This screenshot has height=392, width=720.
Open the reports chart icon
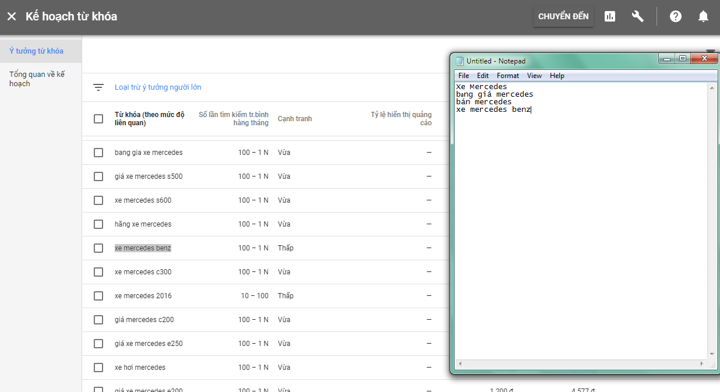(610, 16)
